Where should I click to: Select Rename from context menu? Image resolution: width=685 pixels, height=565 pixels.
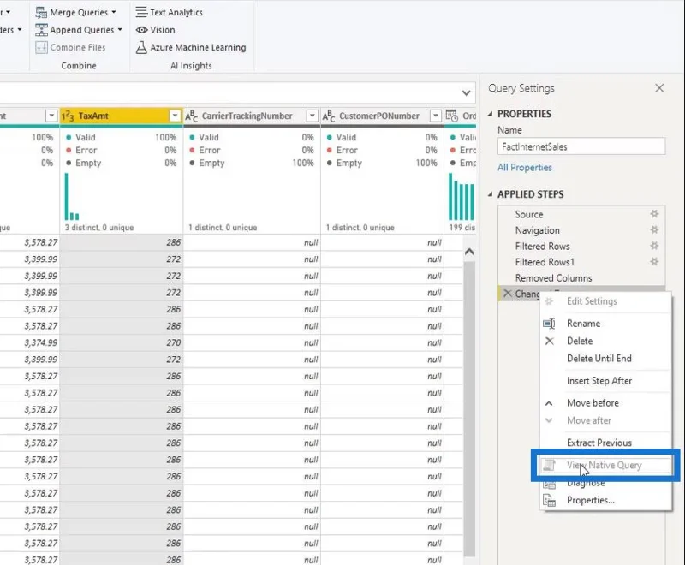(584, 324)
